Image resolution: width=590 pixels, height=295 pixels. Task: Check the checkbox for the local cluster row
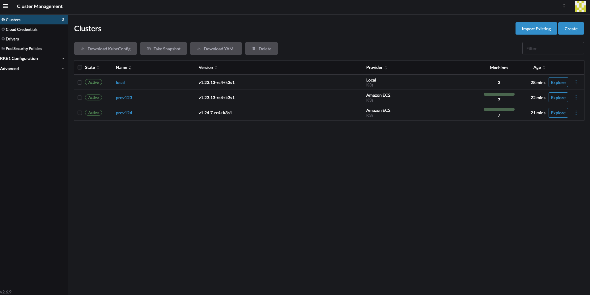pos(79,82)
